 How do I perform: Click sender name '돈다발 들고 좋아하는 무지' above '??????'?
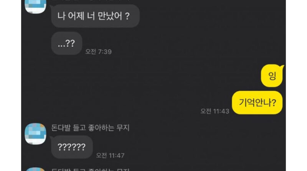90,128
